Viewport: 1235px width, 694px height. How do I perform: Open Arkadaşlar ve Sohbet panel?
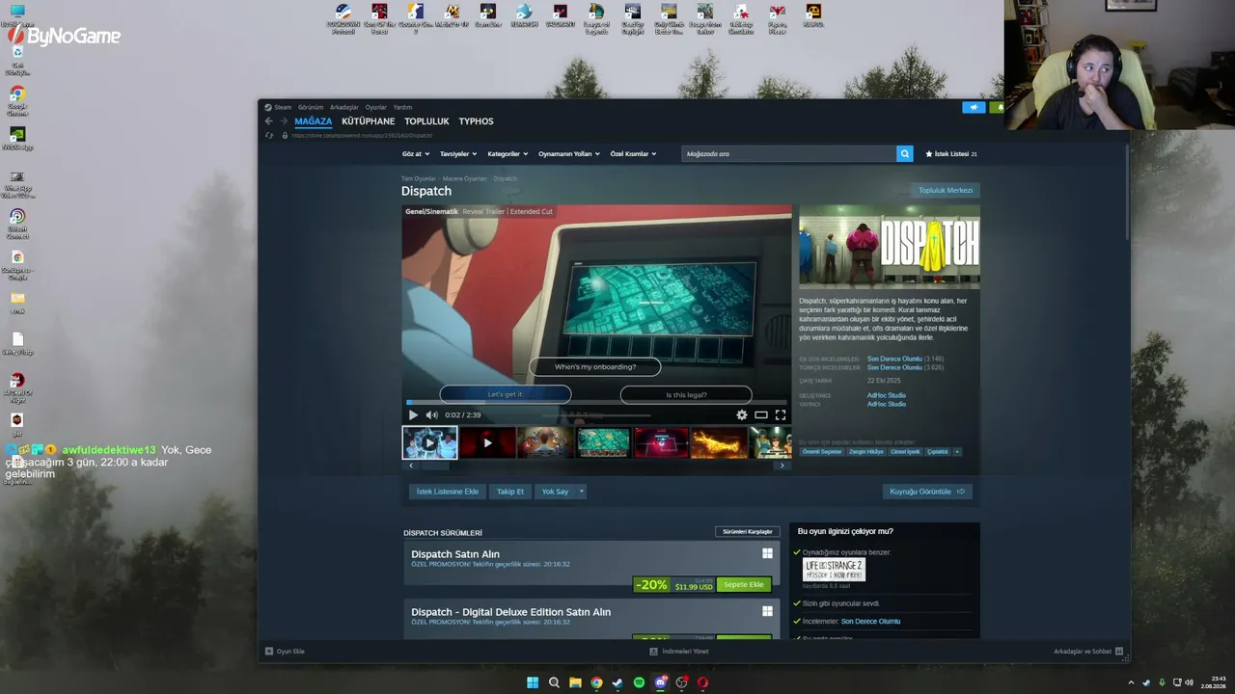(1088, 652)
